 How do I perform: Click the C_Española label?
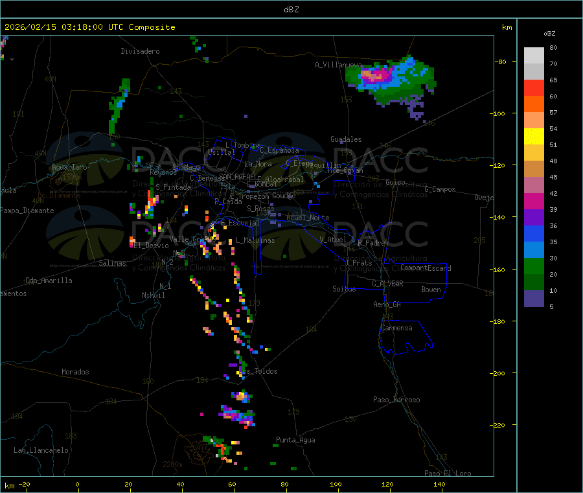coord(279,150)
